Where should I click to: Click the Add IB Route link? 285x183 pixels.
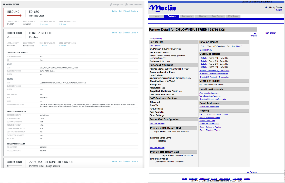pos(206,50)
